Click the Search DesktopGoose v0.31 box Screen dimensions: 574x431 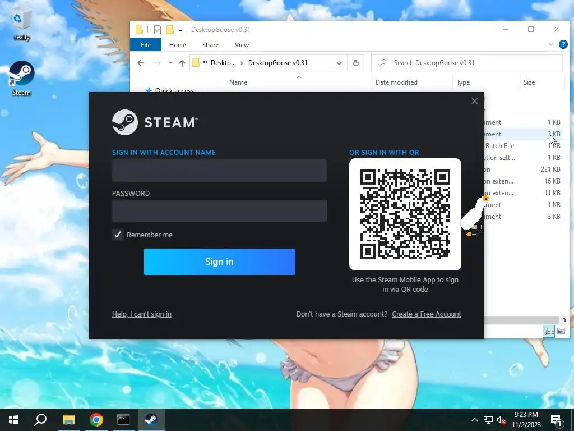pos(467,63)
